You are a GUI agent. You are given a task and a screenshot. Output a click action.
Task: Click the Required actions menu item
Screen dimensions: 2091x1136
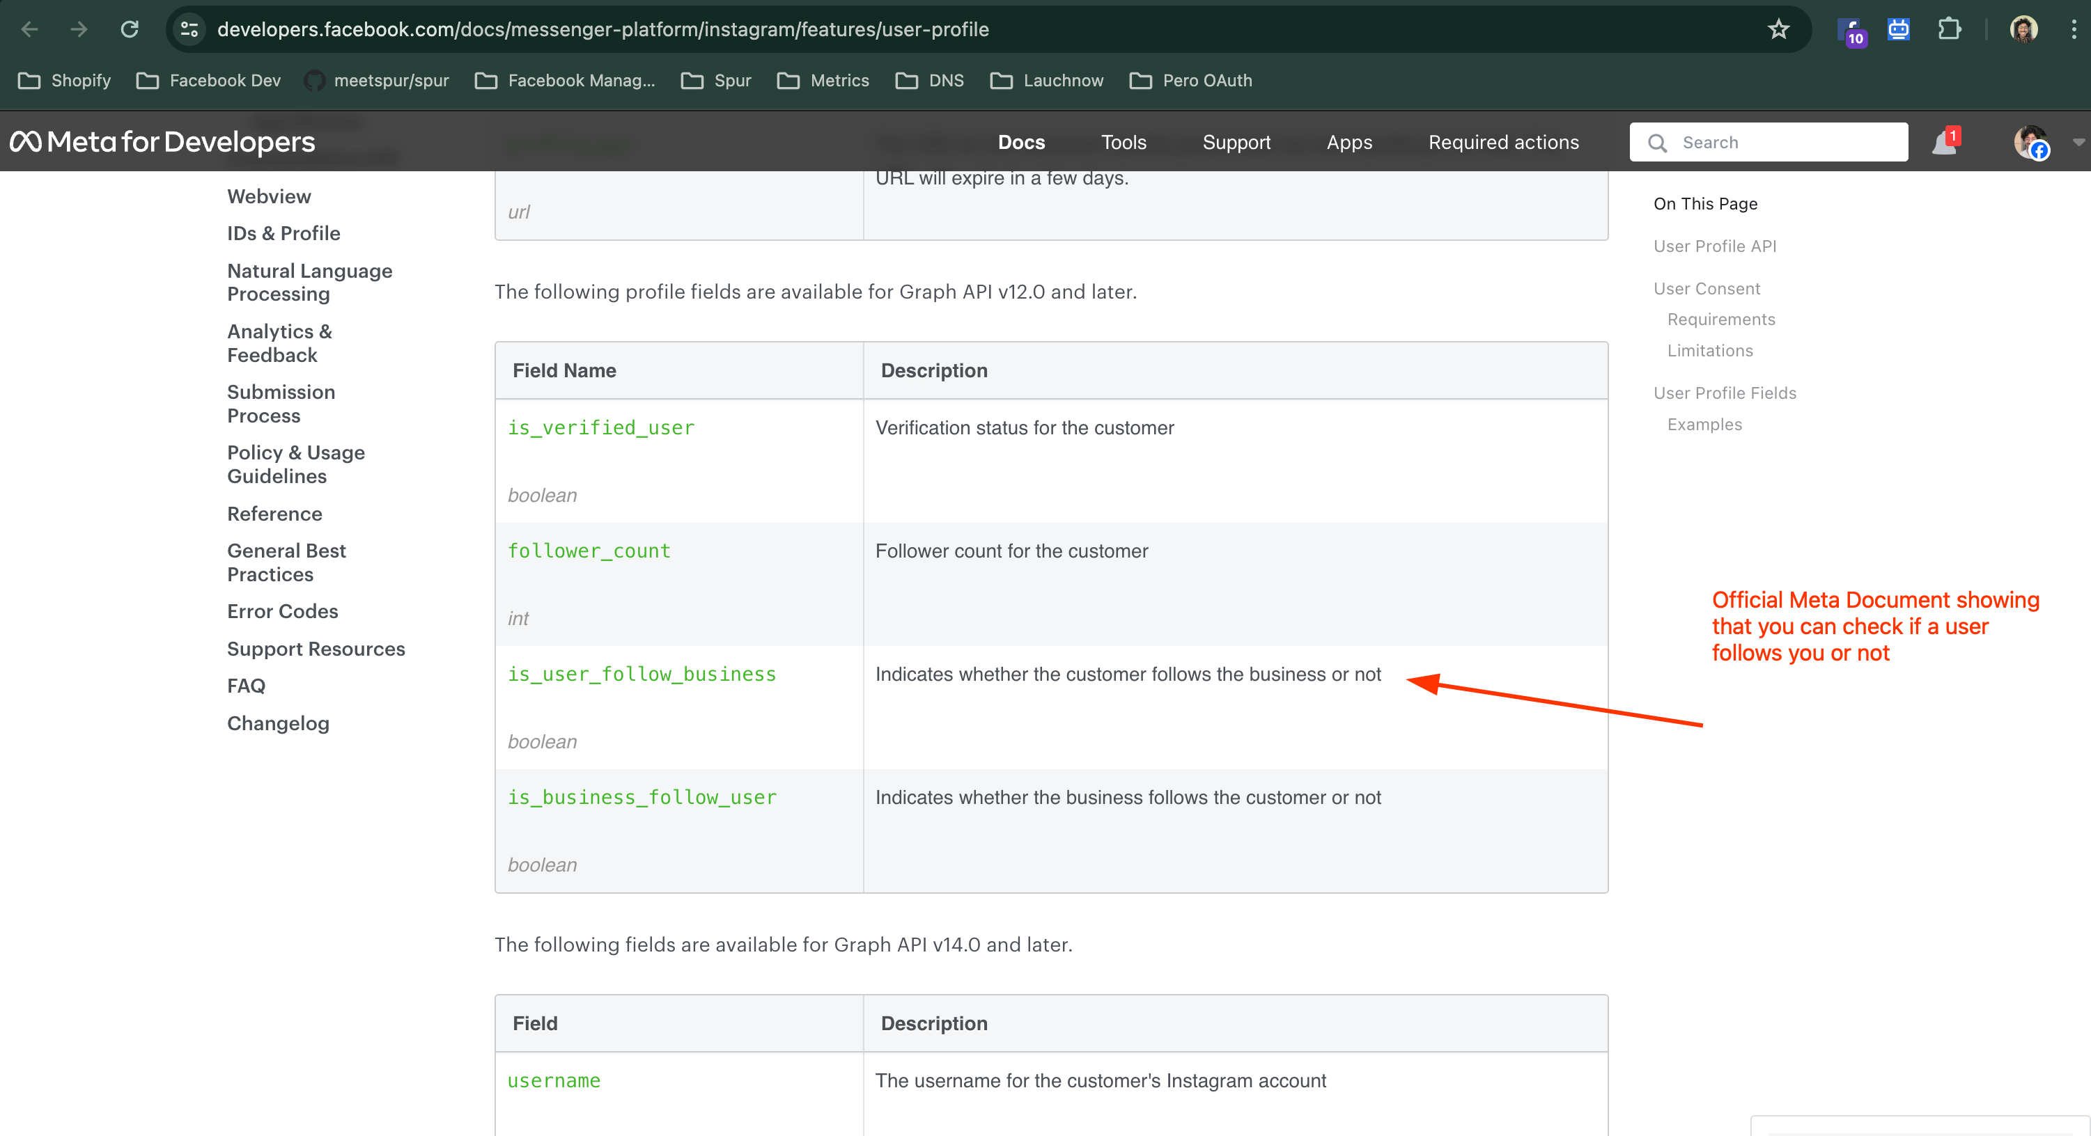pyautogui.click(x=1503, y=141)
